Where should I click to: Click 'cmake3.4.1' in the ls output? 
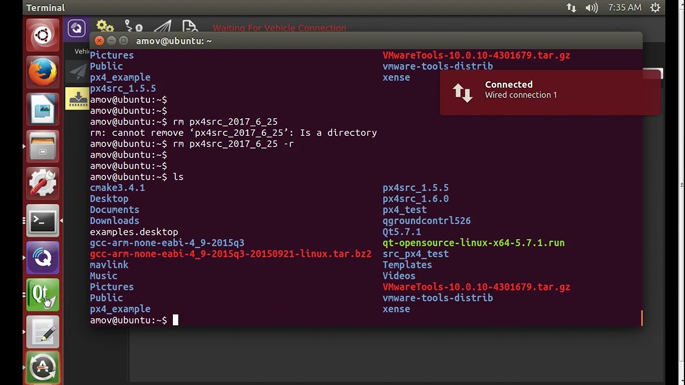pyautogui.click(x=117, y=188)
